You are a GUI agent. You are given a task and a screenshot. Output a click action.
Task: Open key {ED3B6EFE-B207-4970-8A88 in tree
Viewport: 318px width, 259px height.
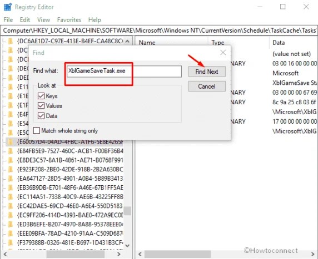click(x=70, y=225)
